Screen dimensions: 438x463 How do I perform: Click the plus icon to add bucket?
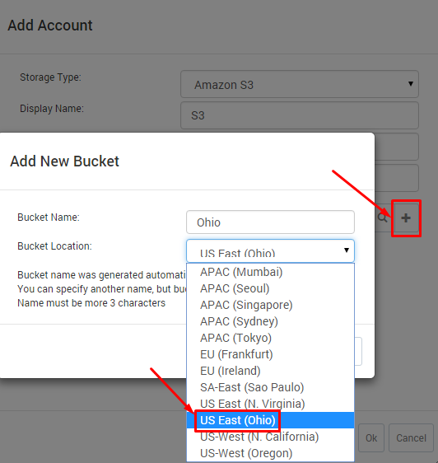(x=406, y=218)
